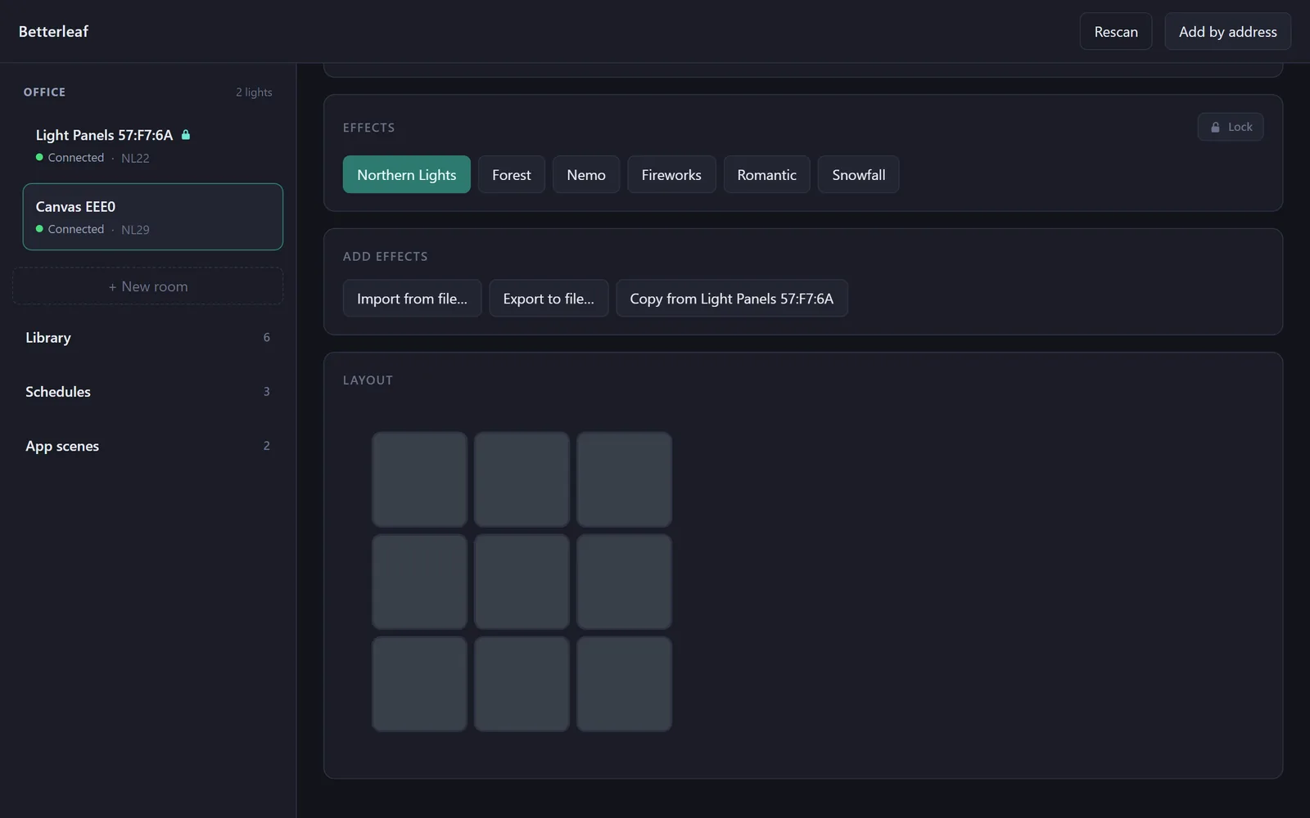Click the "2 lights" count label
The width and height of the screenshot is (1310, 818).
[254, 92]
